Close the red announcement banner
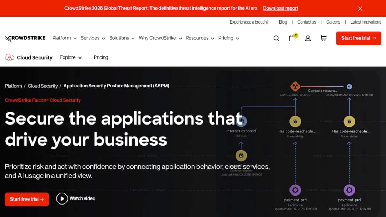This screenshot has height=217, width=386. click(x=360, y=9)
